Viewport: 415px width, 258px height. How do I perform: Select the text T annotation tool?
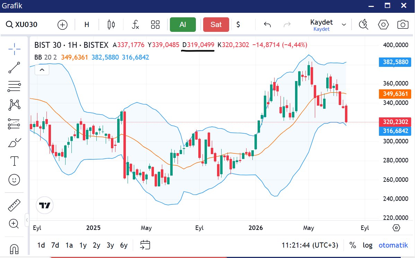coord(14,161)
